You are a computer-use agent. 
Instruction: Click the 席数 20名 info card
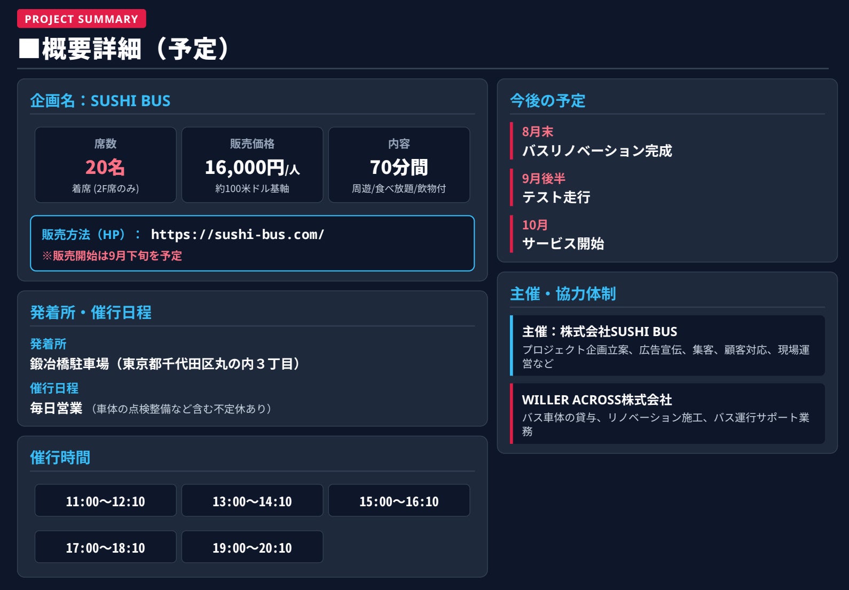106,165
